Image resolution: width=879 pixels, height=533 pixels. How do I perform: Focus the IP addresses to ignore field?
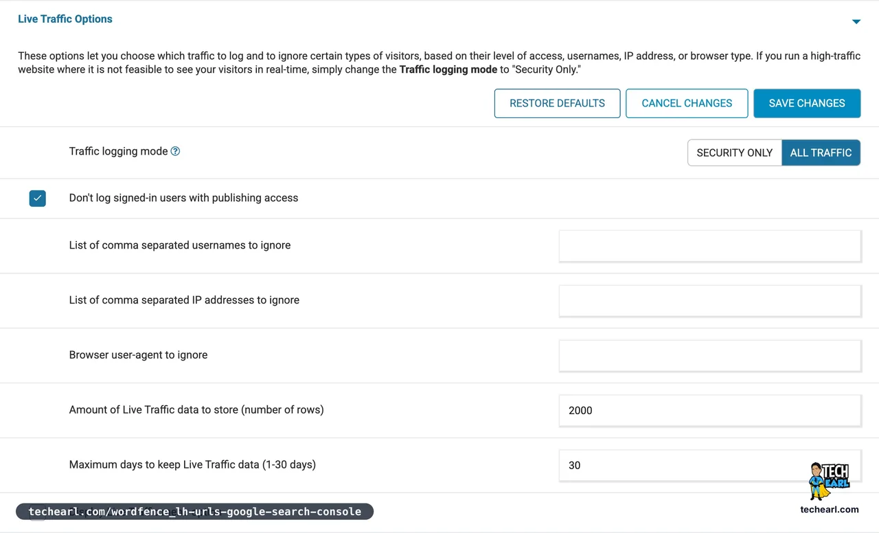coord(710,301)
